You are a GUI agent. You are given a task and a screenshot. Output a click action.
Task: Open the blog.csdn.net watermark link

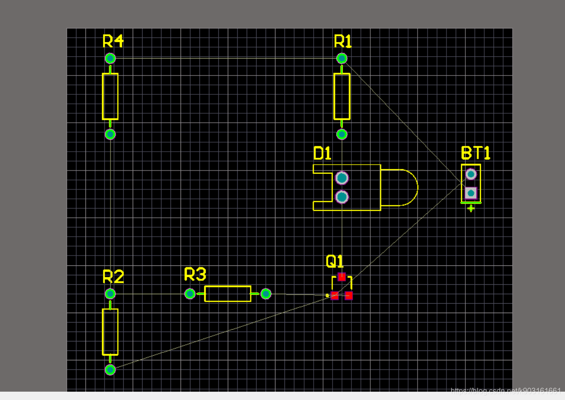point(505,391)
